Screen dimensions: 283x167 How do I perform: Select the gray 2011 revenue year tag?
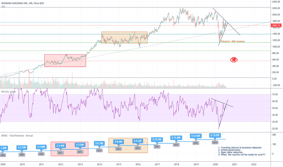pos(60,153)
